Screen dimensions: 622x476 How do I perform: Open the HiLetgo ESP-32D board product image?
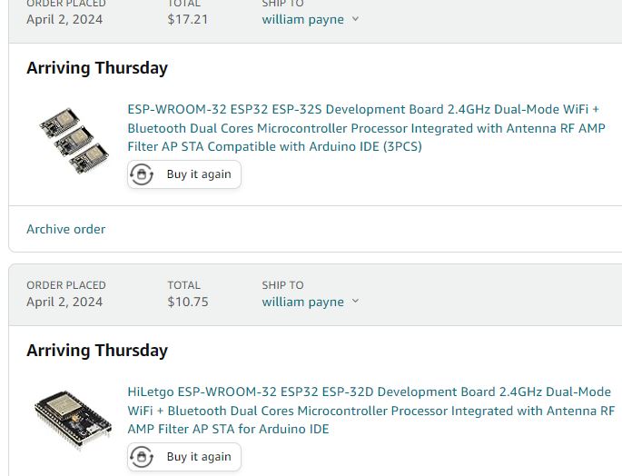point(73,419)
